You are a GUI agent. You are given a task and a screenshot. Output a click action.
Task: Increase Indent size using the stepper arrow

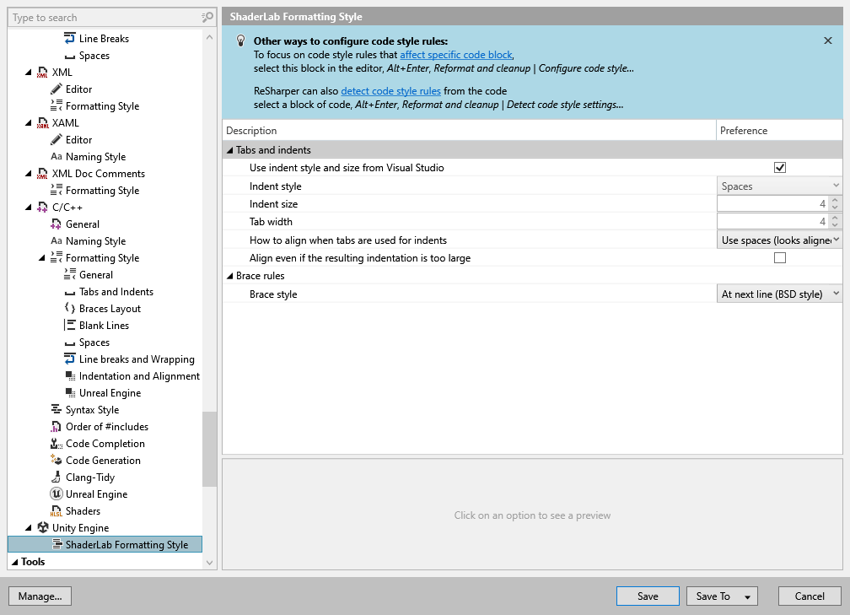pyautogui.click(x=835, y=200)
